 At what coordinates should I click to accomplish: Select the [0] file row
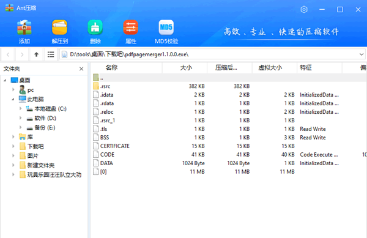click(229, 171)
